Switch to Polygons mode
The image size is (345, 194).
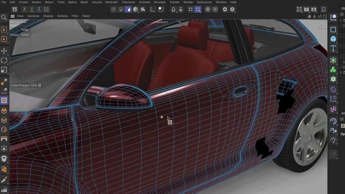(x=128, y=10)
